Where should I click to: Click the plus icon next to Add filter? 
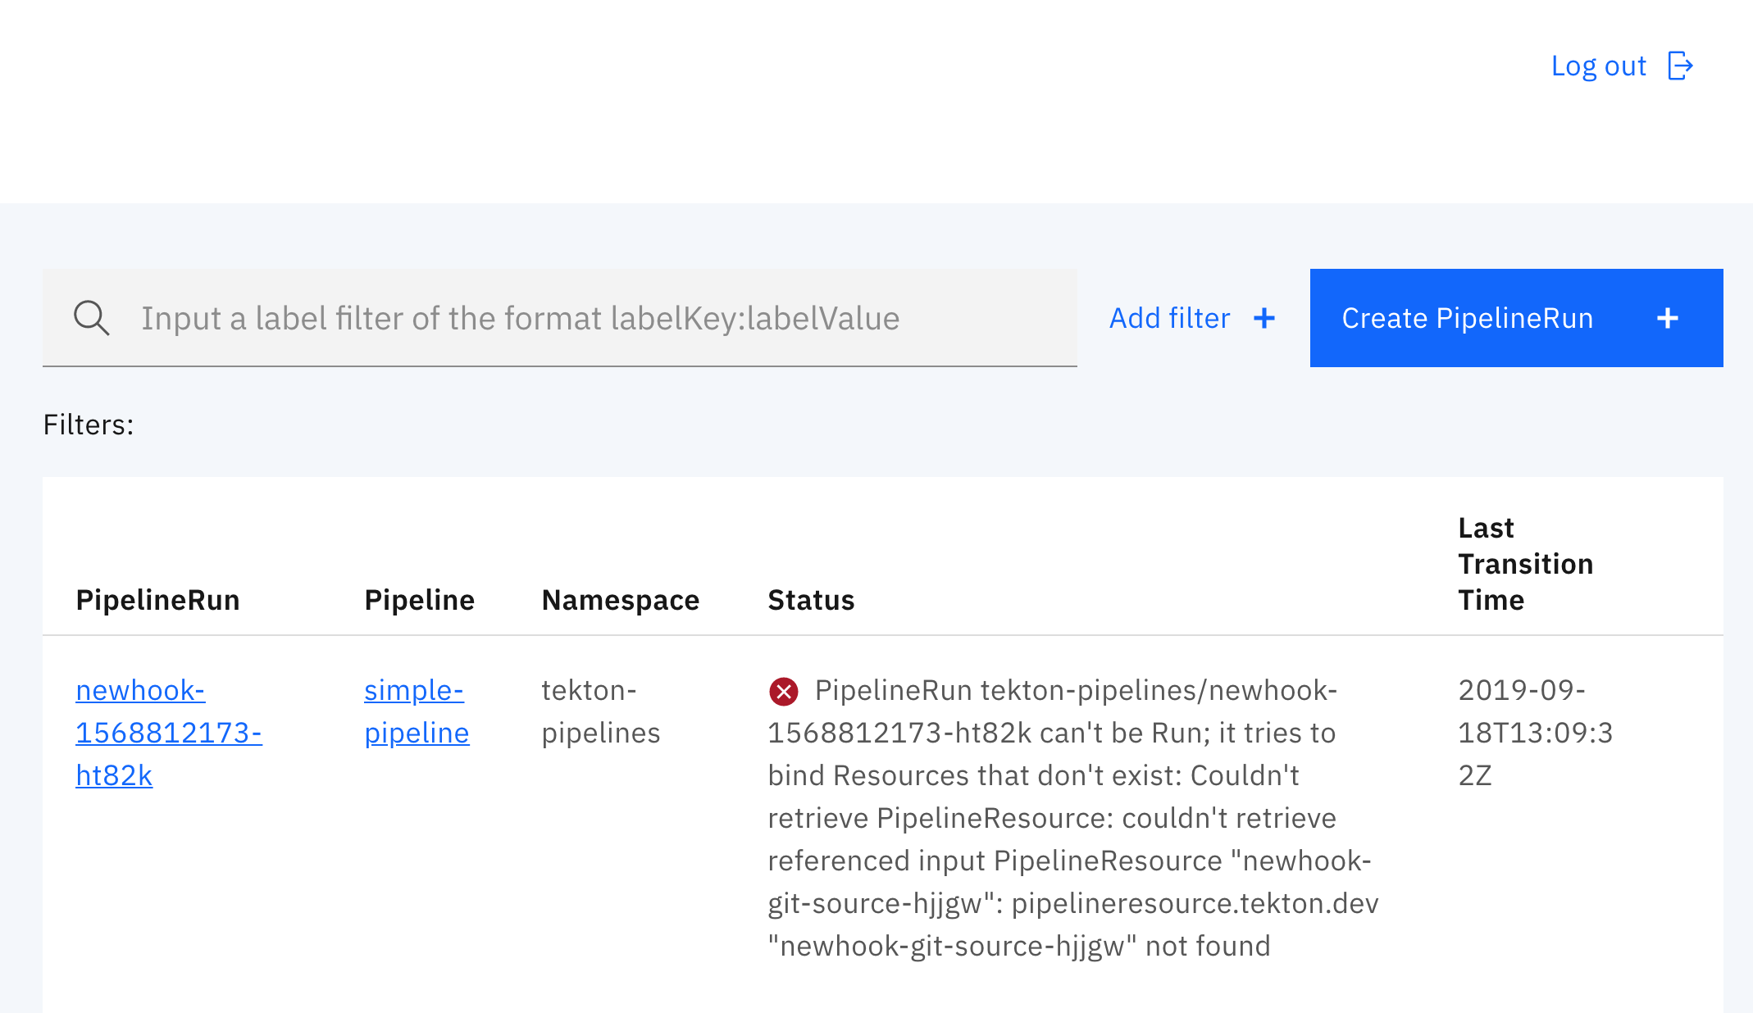(1264, 318)
